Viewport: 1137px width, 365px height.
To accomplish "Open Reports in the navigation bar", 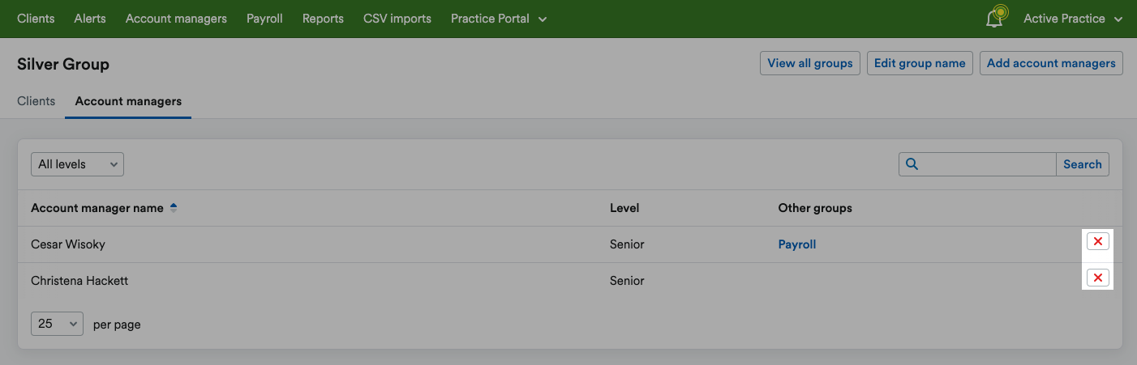I will tap(323, 19).
